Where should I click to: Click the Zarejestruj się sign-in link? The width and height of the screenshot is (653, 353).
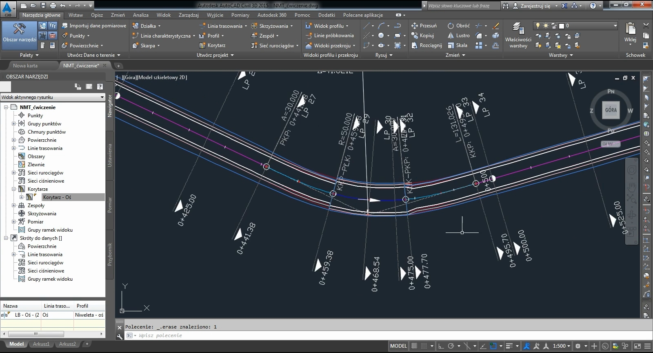pos(535,6)
